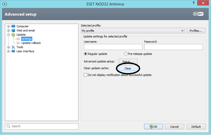The height and width of the screenshot is (135, 211).
Task: Select the Update tree label
Action: (x=21, y=35)
